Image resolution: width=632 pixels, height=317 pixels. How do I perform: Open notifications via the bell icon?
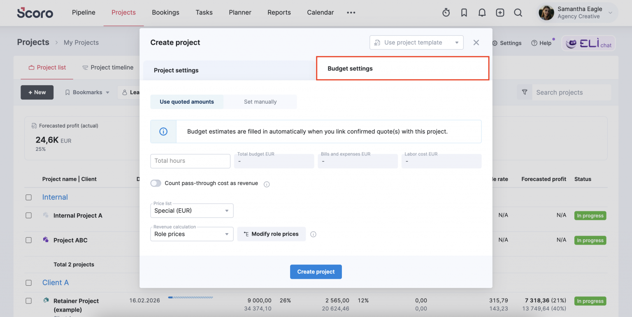point(482,12)
